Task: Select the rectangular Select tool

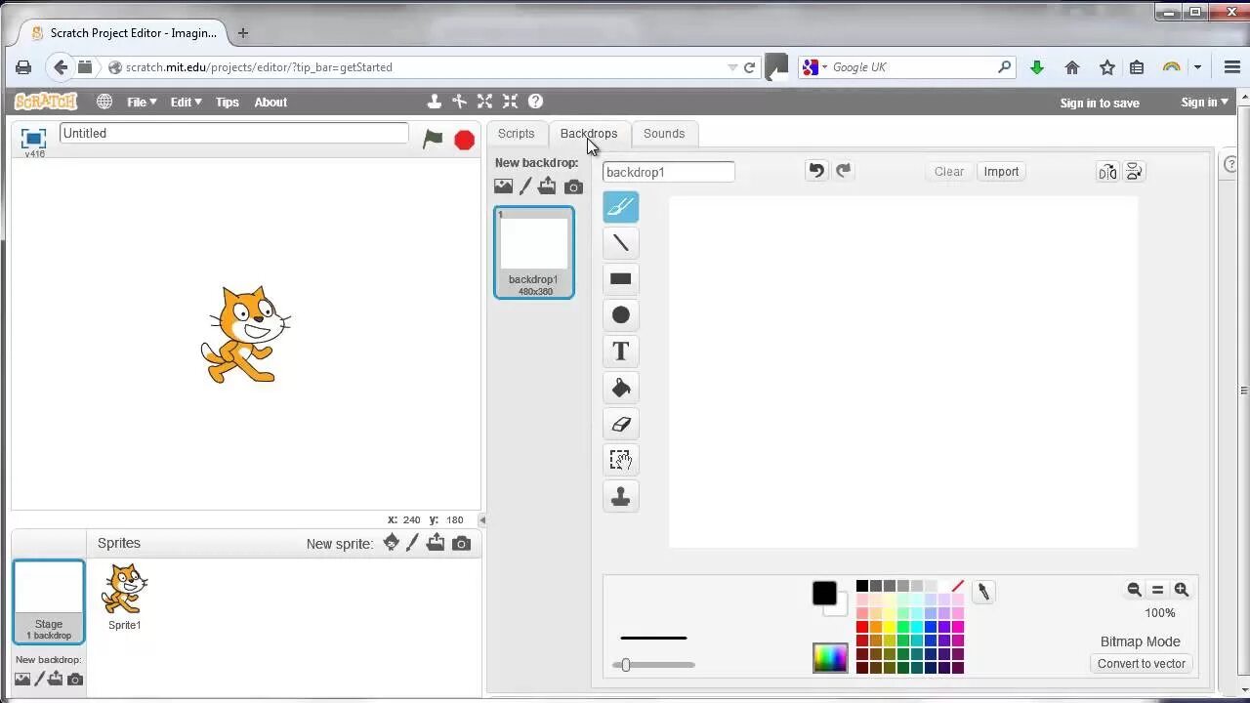Action: [620, 459]
